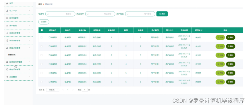
Task: Check the box for row 订单编号6
Action: coord(42,82)
